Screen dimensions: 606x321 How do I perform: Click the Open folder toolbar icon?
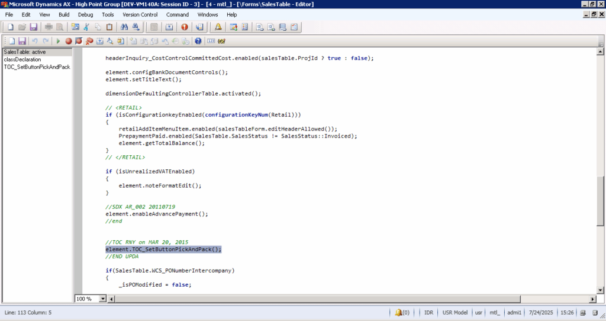[x=22, y=27]
